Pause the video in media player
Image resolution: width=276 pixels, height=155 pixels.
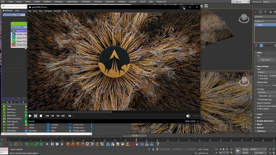(35, 116)
